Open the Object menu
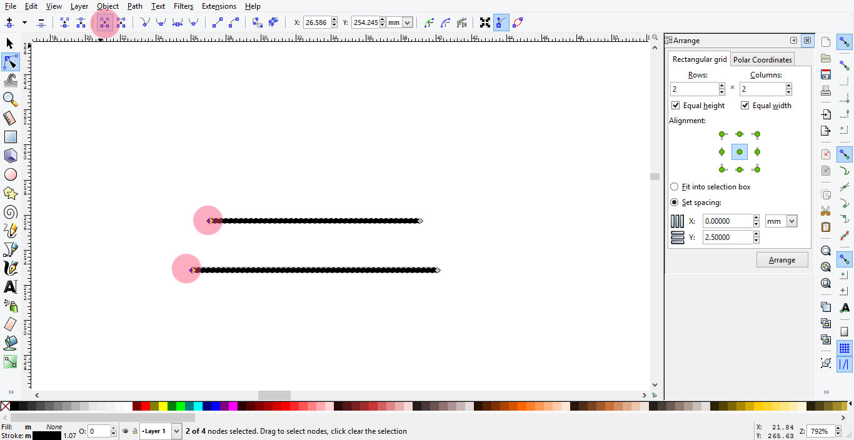854x440 pixels. [108, 6]
